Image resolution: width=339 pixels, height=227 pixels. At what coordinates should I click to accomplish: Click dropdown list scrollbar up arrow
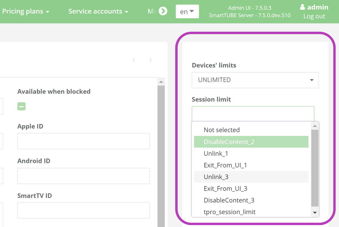[x=315, y=126]
